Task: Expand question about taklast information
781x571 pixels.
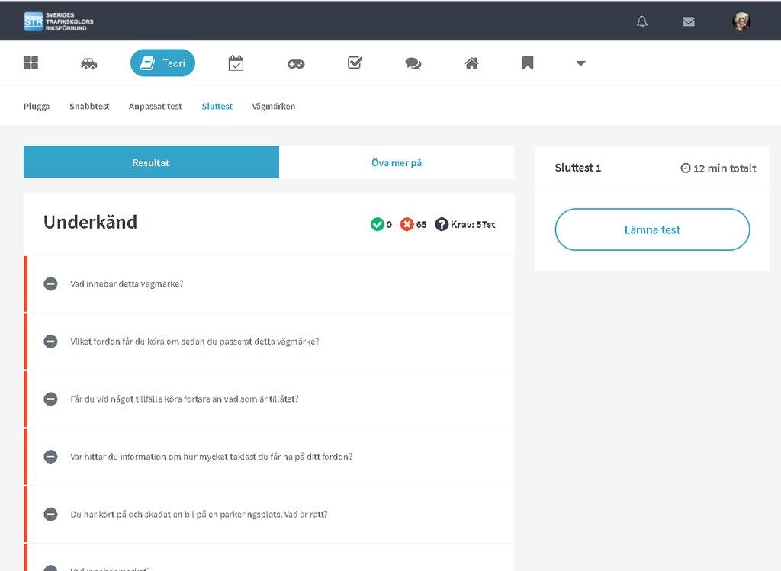Action: coord(269,457)
